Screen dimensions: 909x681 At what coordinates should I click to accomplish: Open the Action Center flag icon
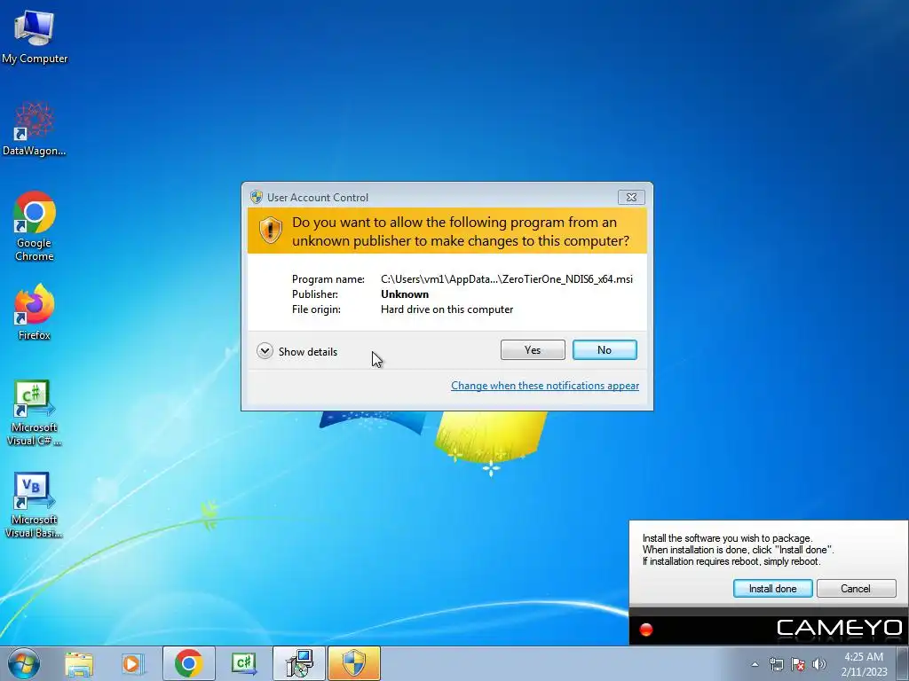[798, 664]
